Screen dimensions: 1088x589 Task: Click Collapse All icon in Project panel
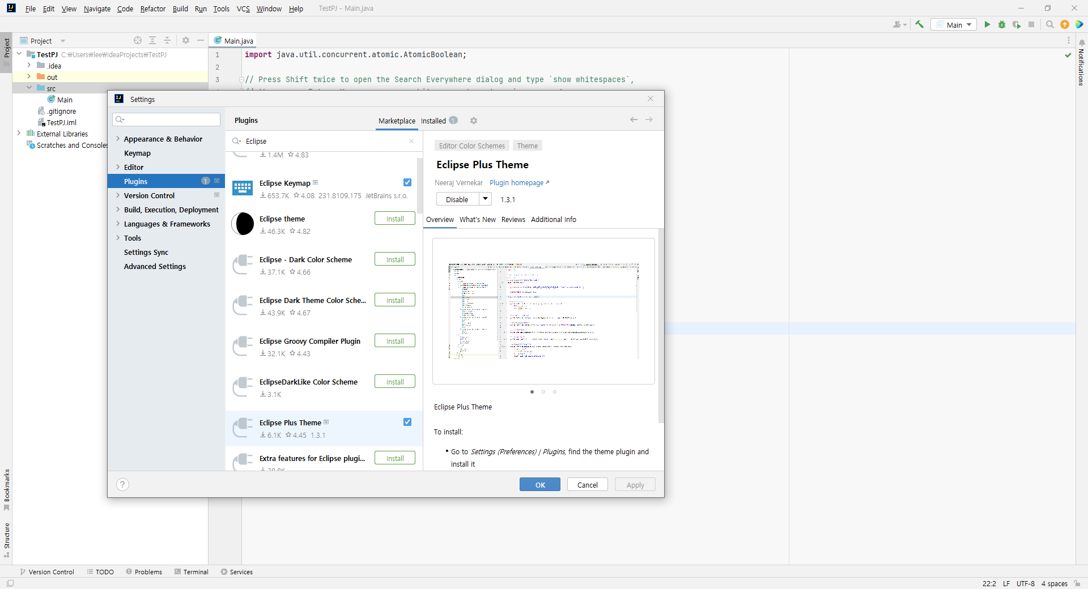click(x=167, y=40)
